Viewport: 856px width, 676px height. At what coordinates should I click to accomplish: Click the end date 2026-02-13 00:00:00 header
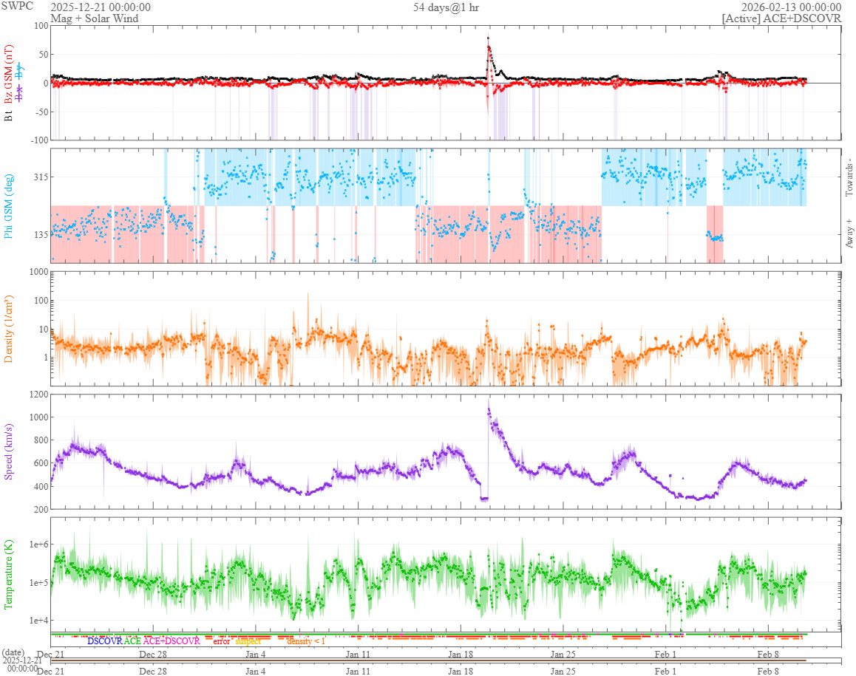tap(792, 7)
